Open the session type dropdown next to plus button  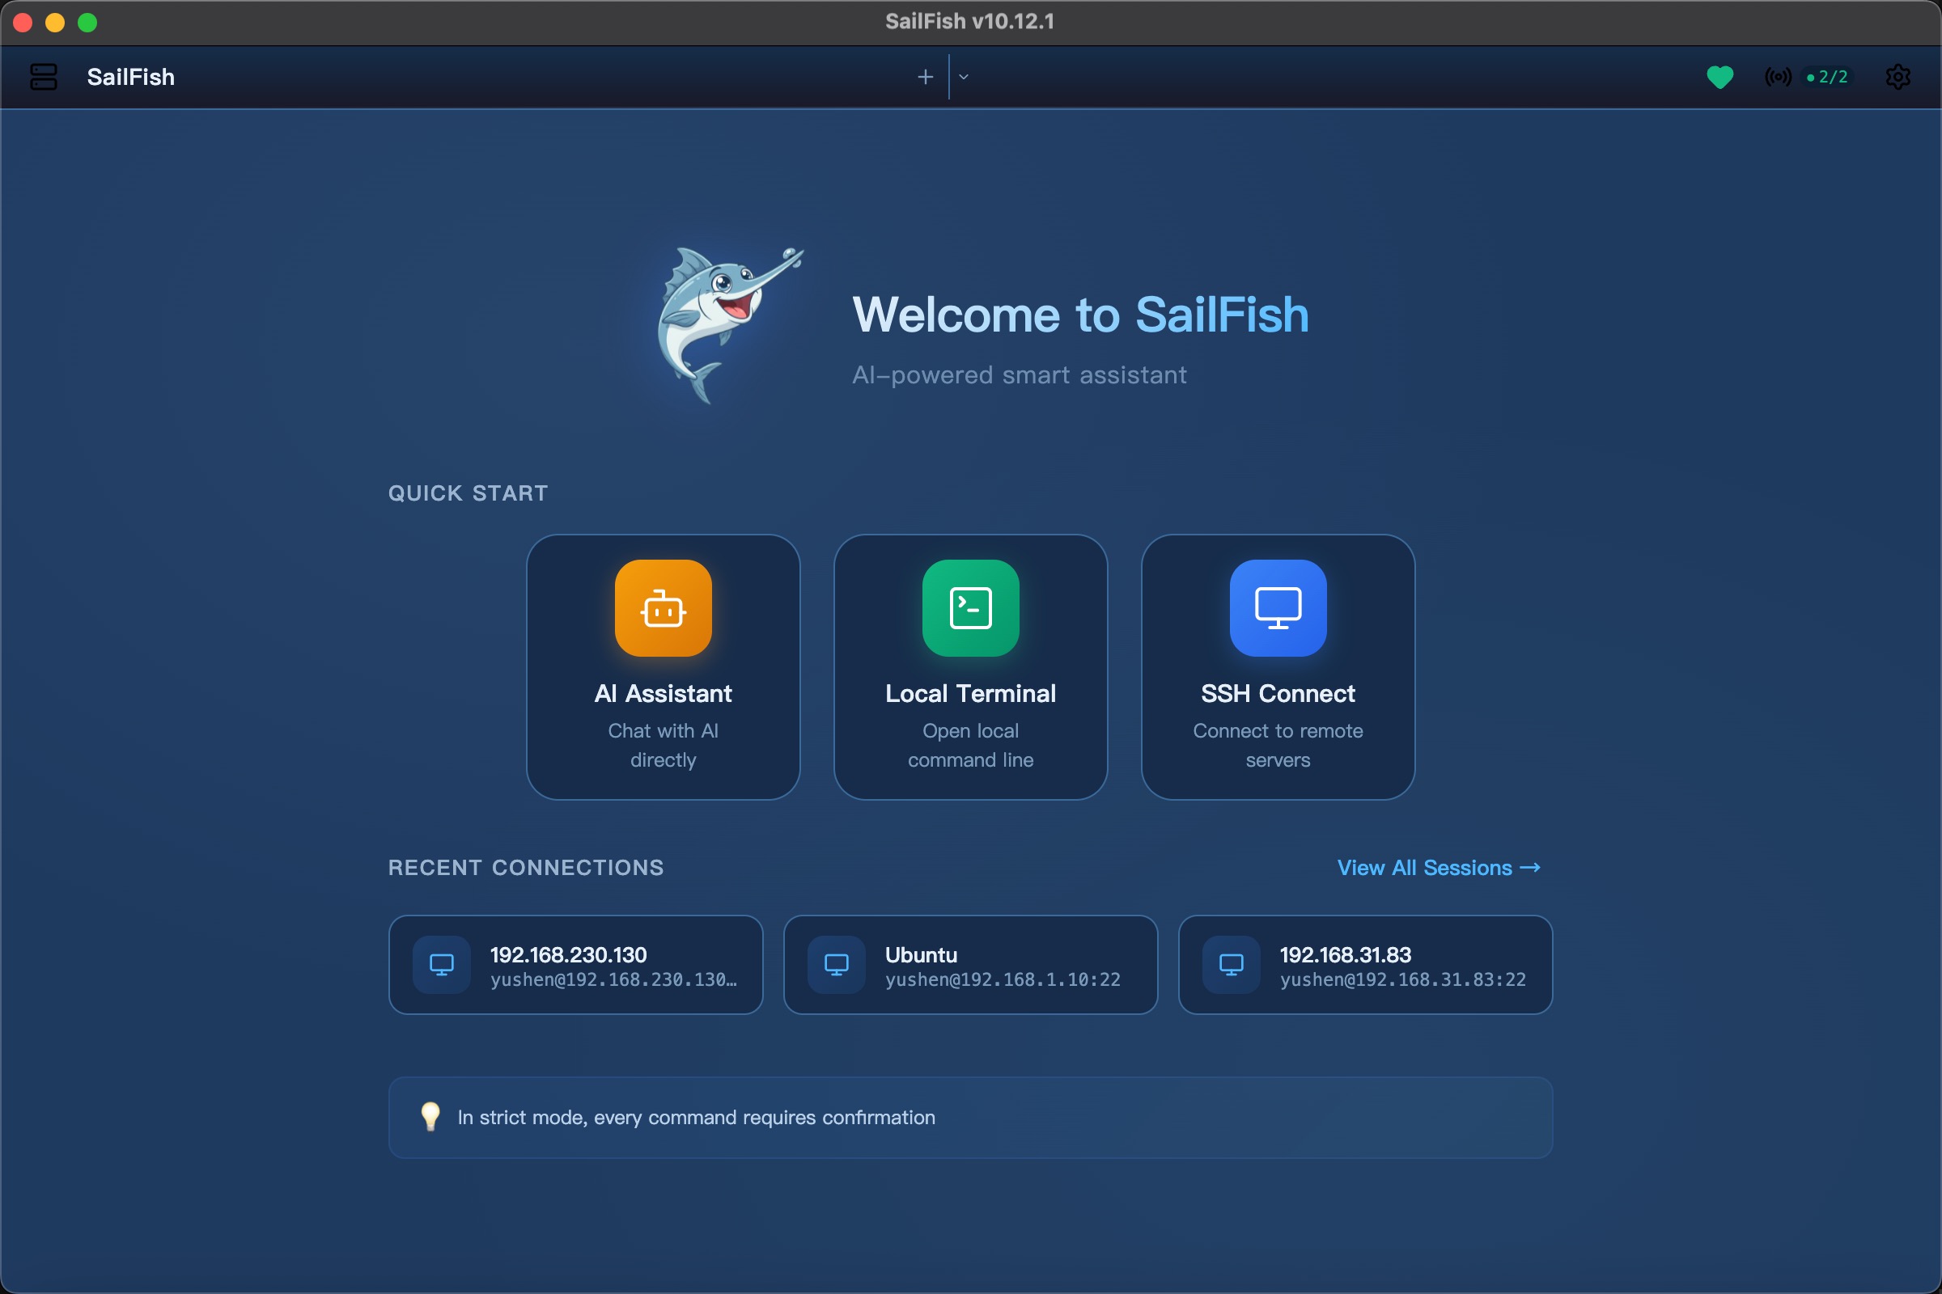click(x=962, y=77)
